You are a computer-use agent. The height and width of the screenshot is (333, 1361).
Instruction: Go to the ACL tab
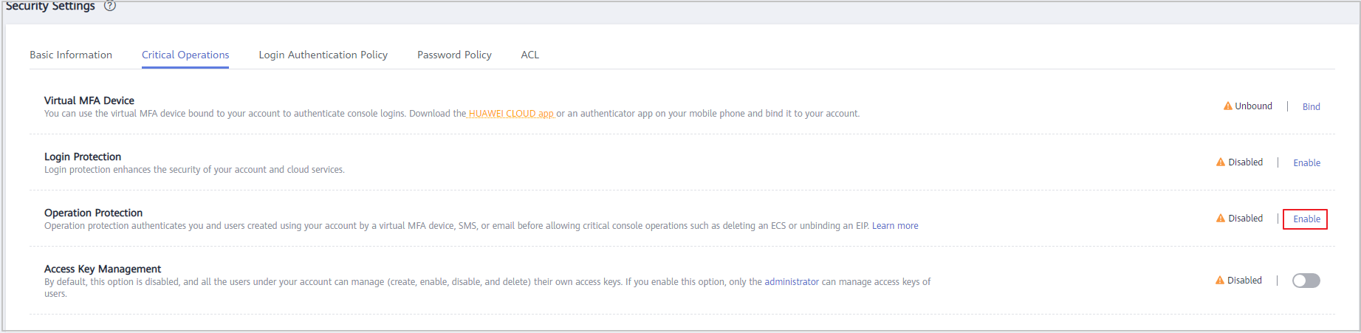530,55
